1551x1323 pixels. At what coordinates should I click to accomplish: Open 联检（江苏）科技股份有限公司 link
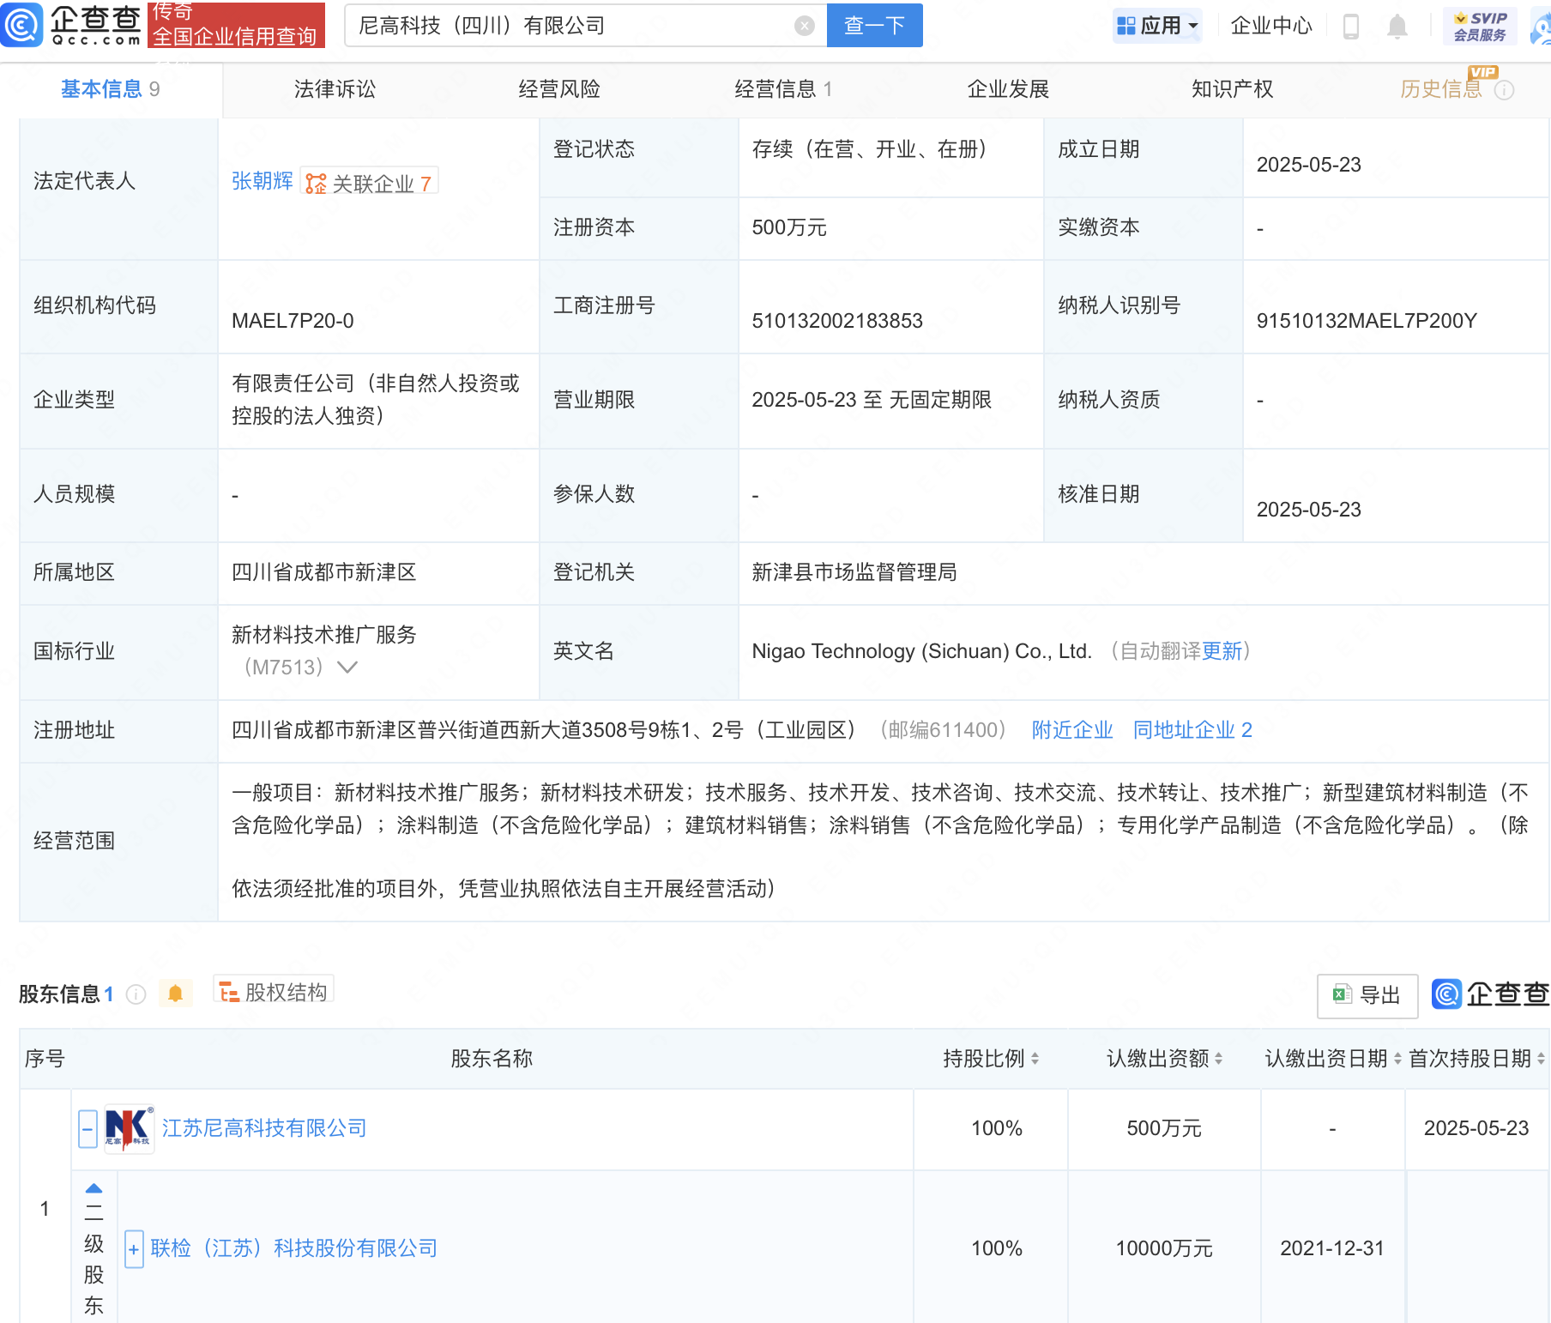click(x=294, y=1248)
